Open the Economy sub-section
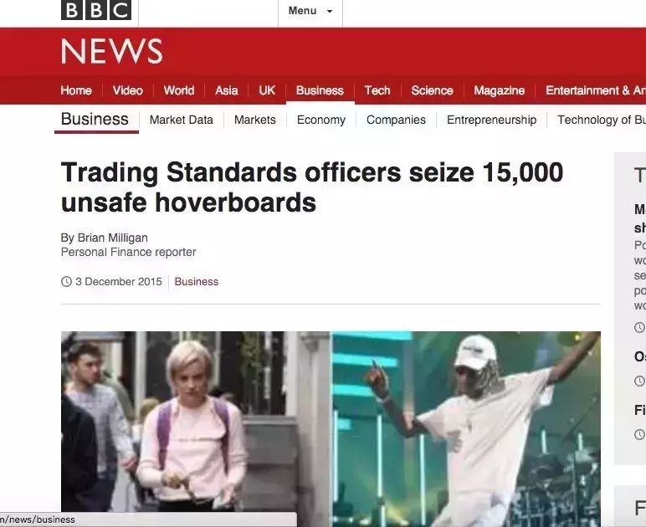 click(x=321, y=120)
